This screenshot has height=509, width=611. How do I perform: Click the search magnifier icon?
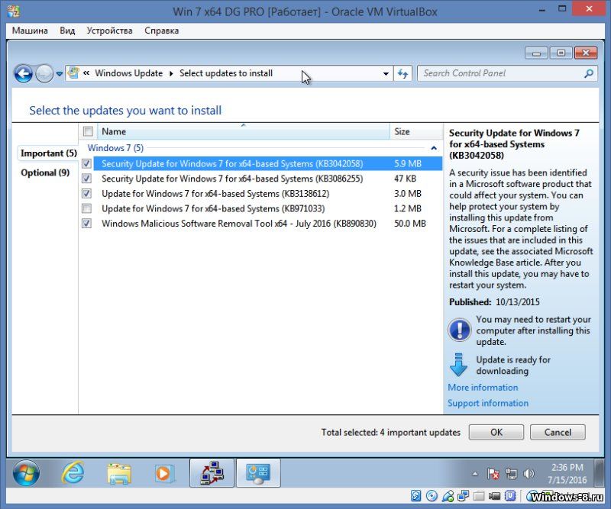click(588, 73)
